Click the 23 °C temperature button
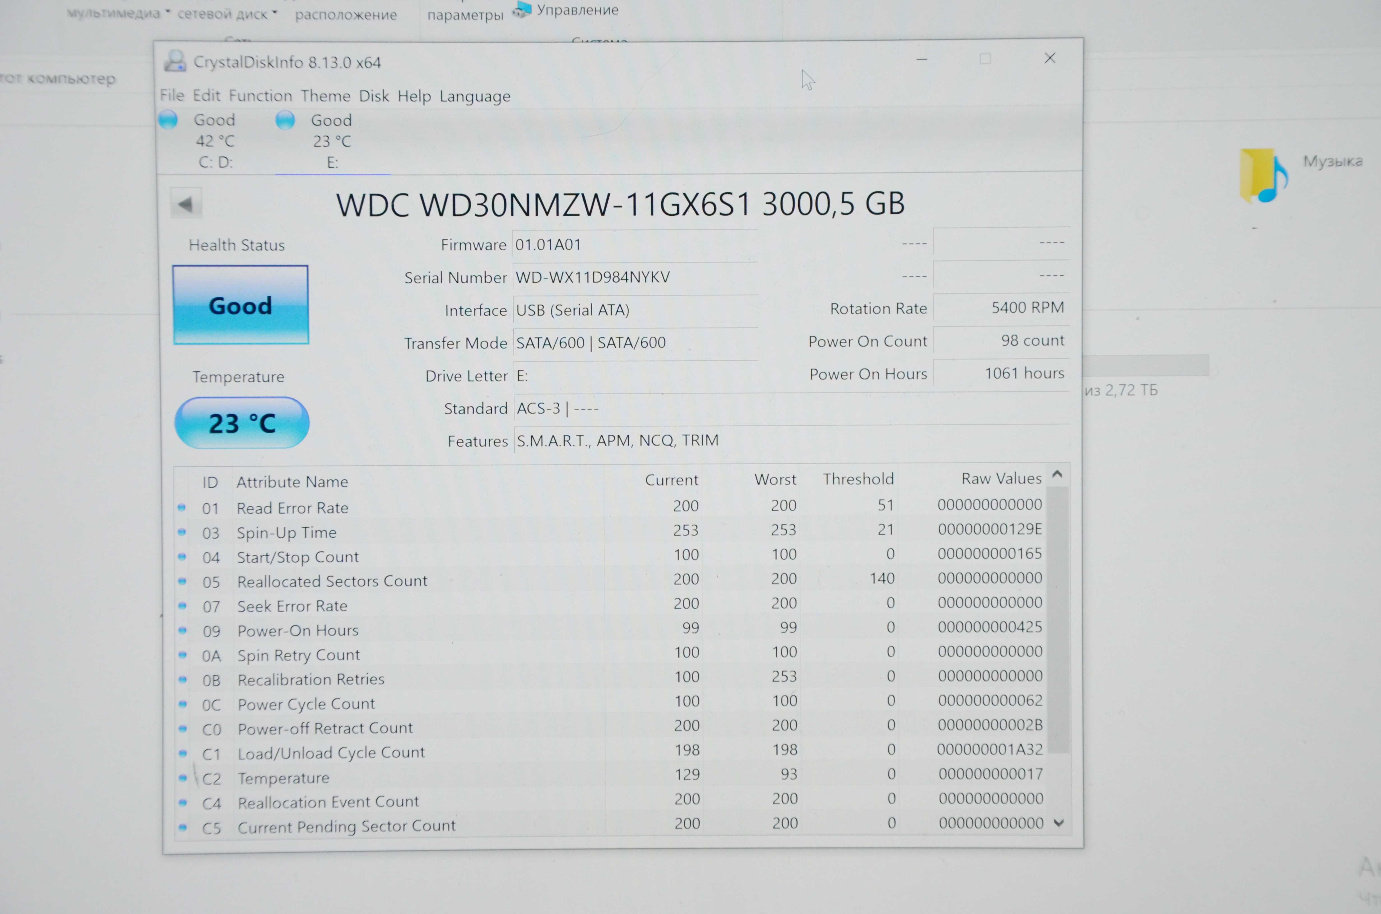Image resolution: width=1381 pixels, height=914 pixels. pyautogui.click(x=242, y=423)
